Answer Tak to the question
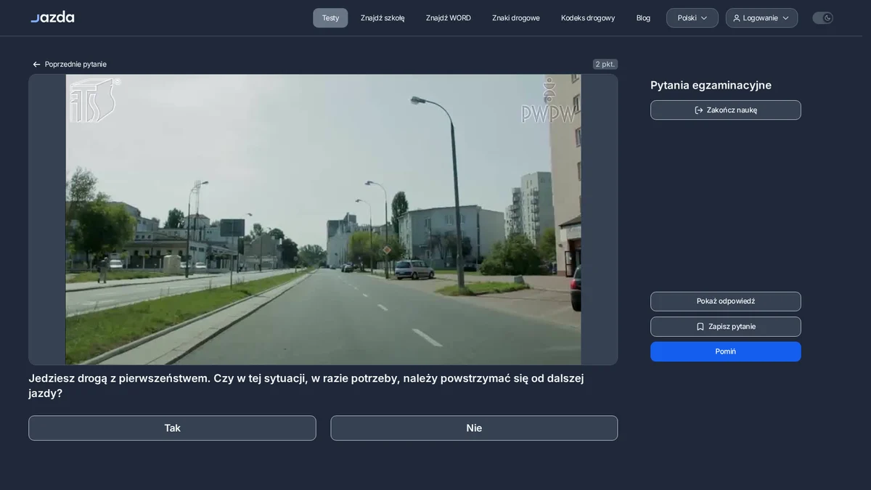 coord(172,428)
